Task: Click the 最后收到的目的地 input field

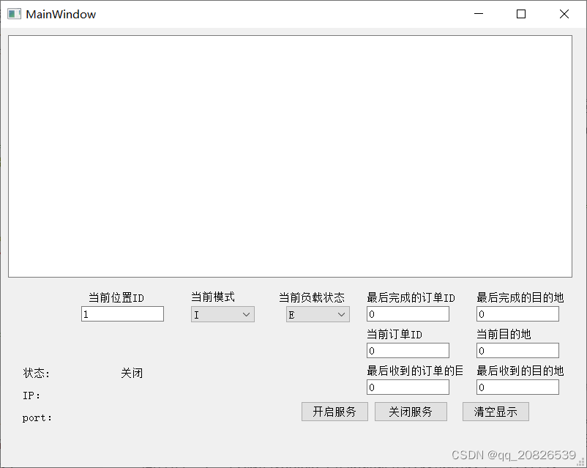Action: pyautogui.click(x=517, y=387)
